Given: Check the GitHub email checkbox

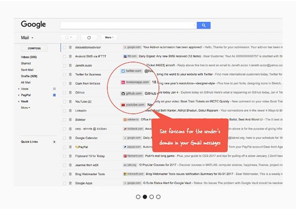Looking at the screenshot, I should [x=64, y=93].
